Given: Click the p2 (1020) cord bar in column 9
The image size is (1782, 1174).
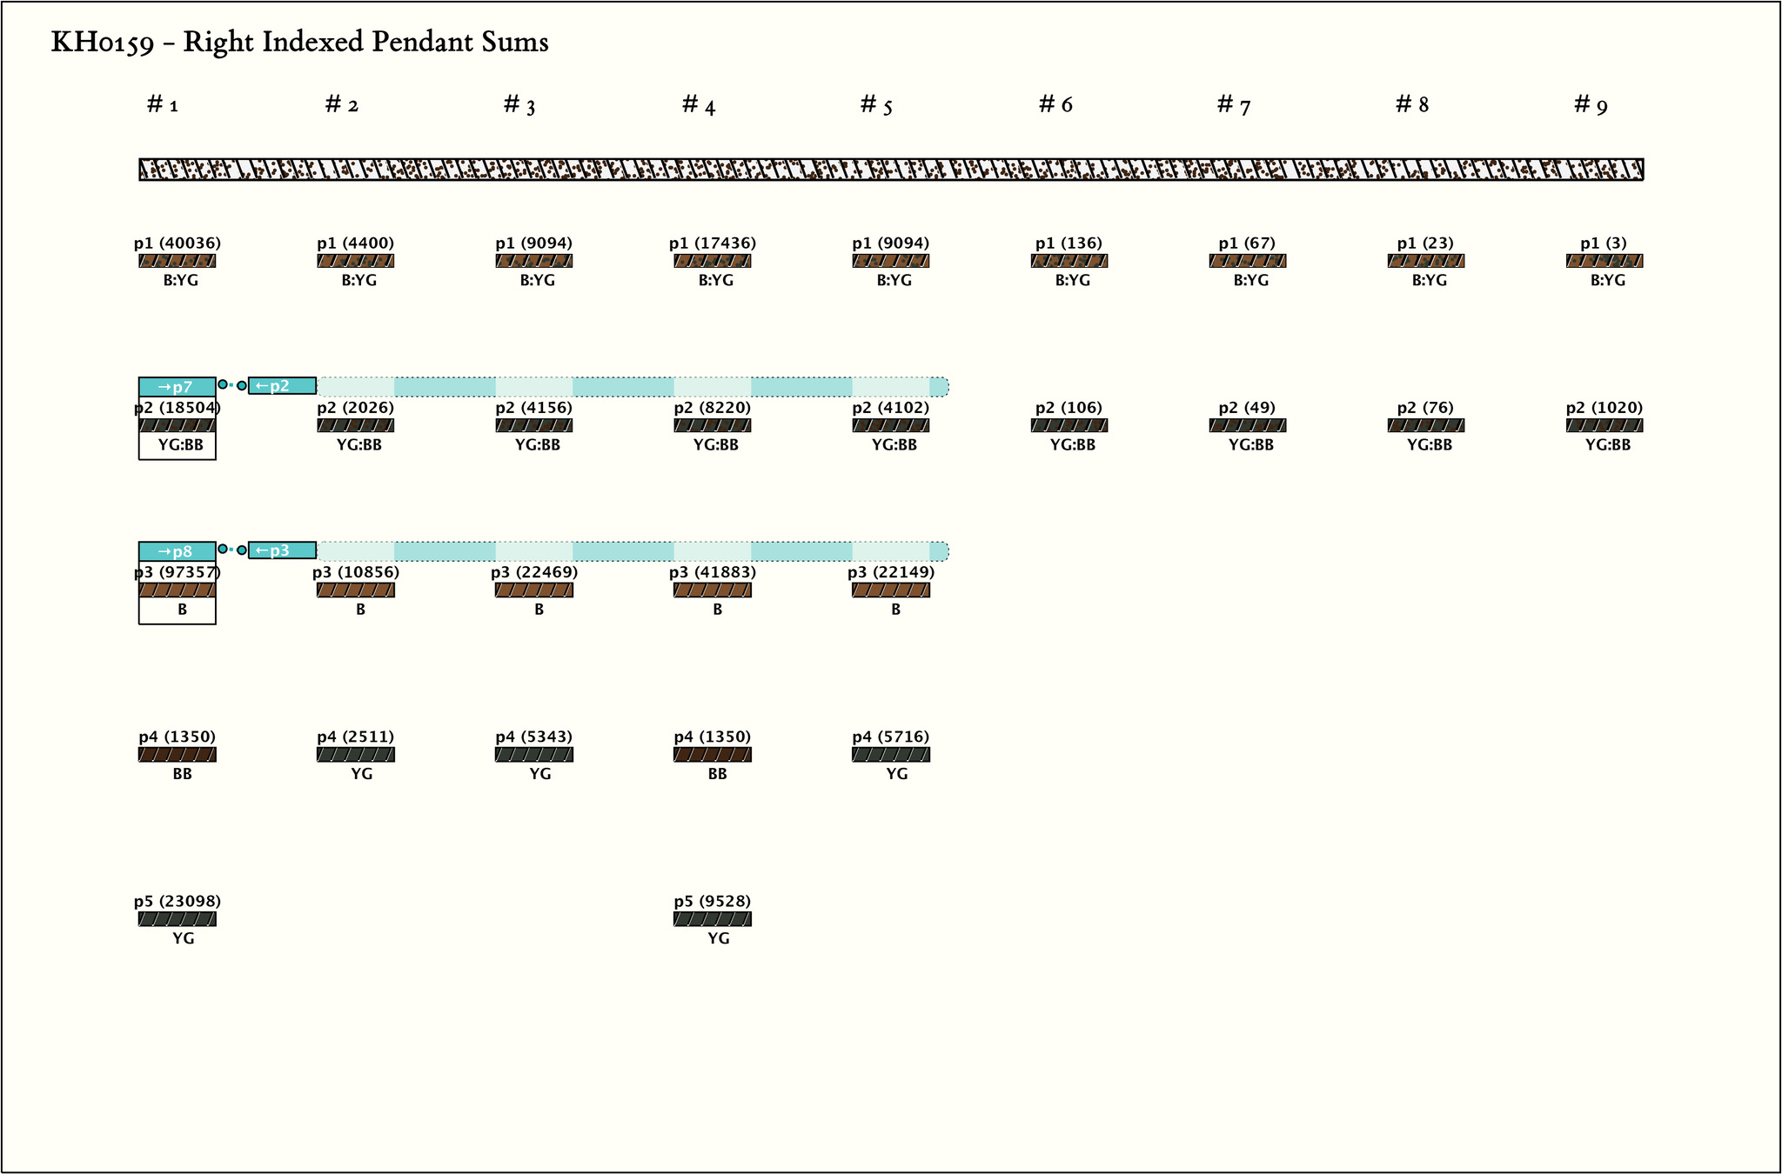Looking at the screenshot, I should 1604,425.
